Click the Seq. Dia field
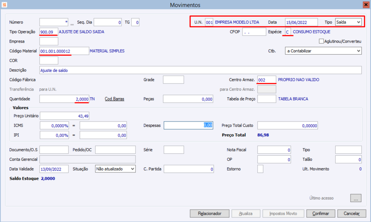371x222 pixels. [108, 22]
